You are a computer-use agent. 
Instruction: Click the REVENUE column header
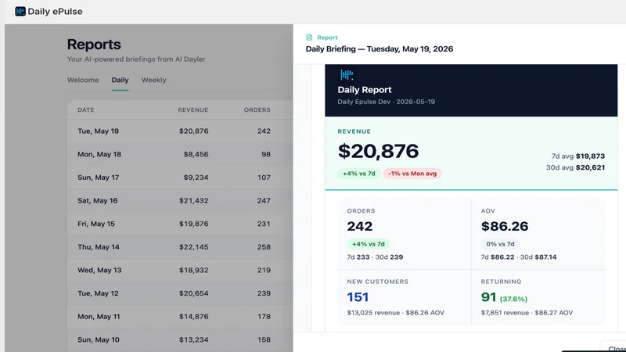click(193, 110)
